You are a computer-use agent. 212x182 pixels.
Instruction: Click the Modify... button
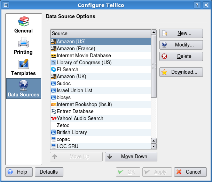click(181, 45)
